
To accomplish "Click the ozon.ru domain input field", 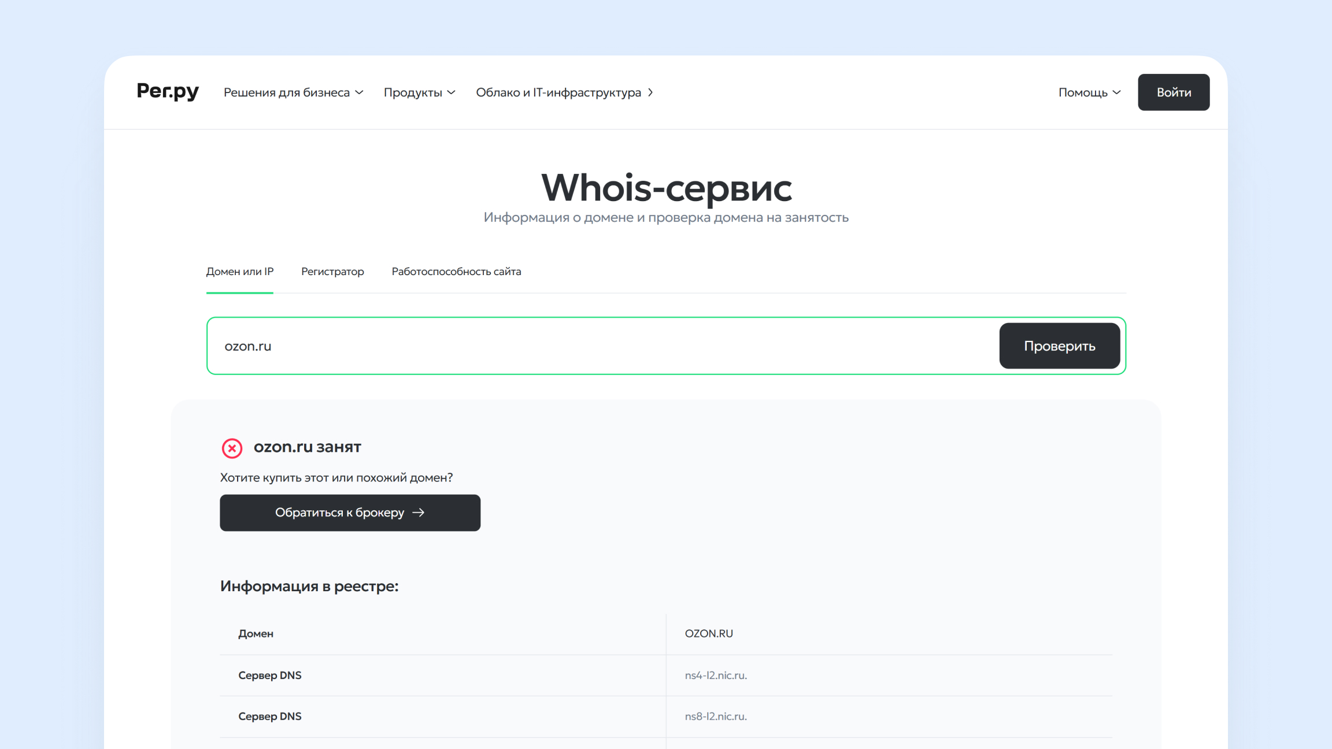I will point(601,346).
